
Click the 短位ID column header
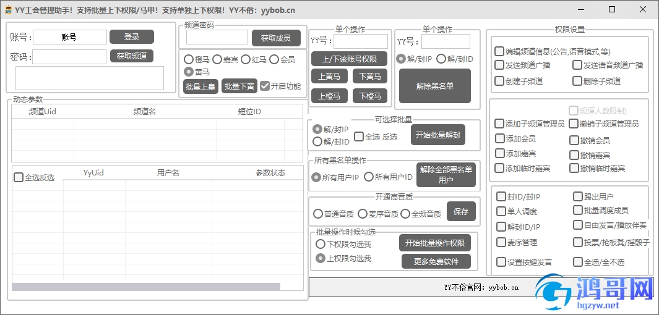tap(249, 112)
